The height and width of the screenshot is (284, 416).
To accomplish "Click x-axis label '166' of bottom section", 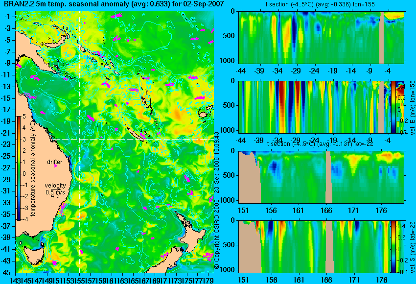I will 326,280.
